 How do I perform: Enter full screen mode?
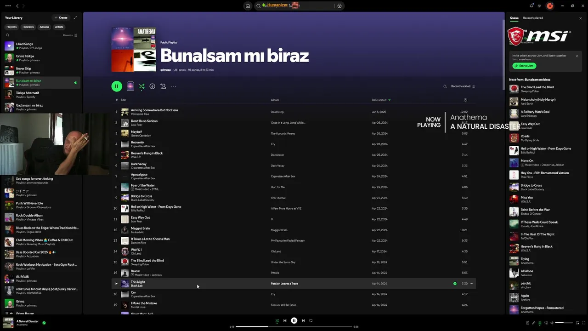pyautogui.click(x=583, y=323)
